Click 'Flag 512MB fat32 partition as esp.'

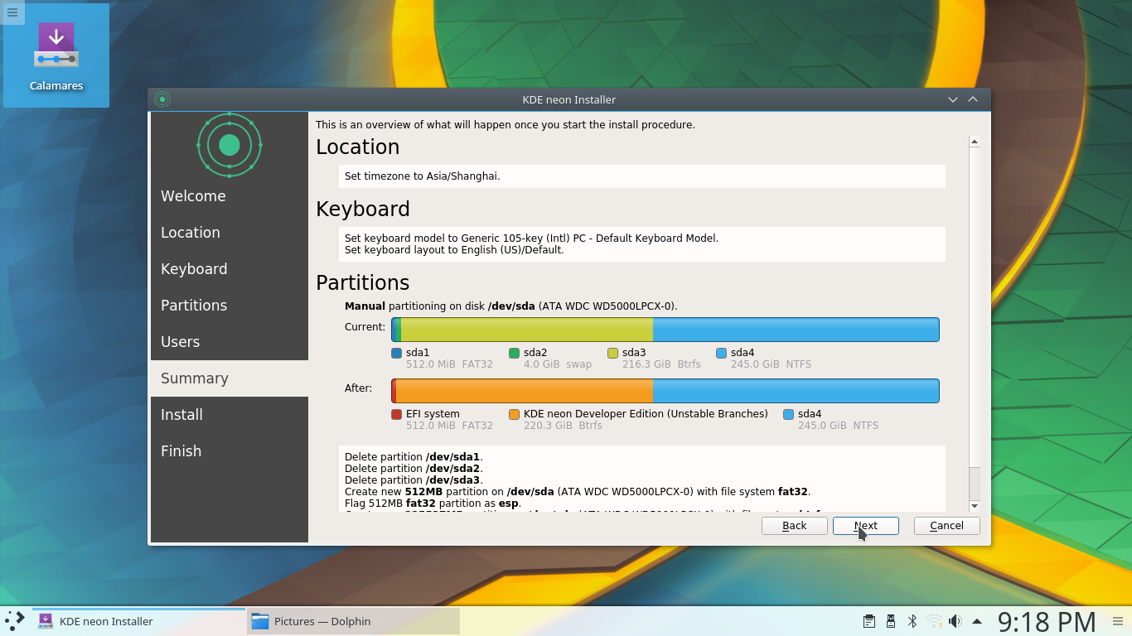[x=432, y=503]
